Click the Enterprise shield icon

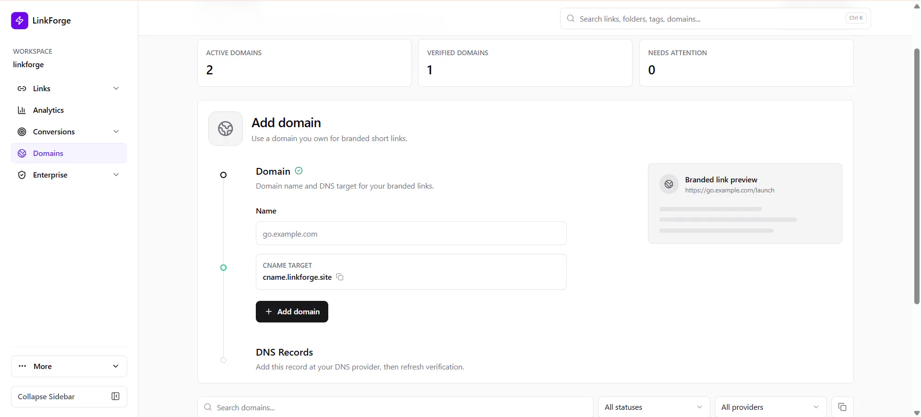pos(22,175)
